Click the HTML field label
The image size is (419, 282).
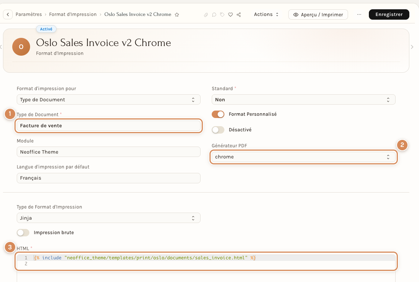click(23, 248)
